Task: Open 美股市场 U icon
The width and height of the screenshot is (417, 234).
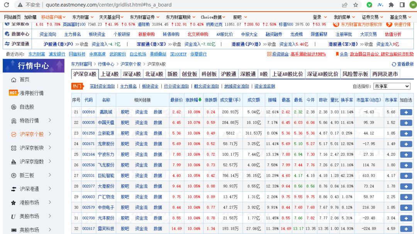Action: pos(13,217)
